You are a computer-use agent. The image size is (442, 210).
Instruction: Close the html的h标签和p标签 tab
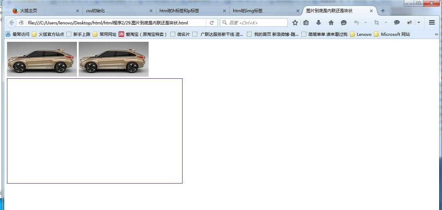pyautogui.click(x=224, y=11)
